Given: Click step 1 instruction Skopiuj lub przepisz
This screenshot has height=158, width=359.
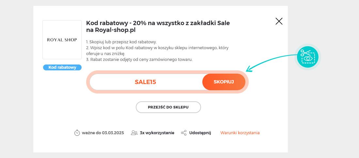Looking at the screenshot, I should point(121,42).
